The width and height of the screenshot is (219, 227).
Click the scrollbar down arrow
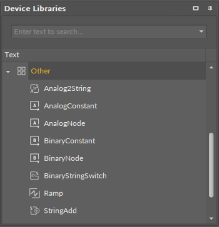coord(211,219)
